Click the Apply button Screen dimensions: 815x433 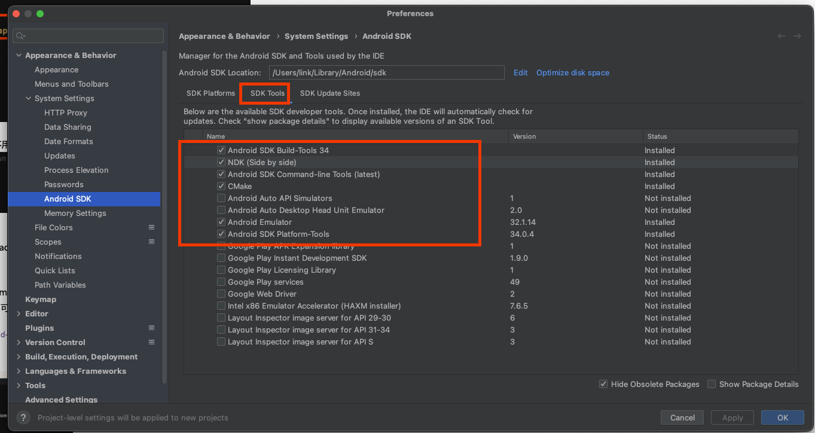coord(732,417)
